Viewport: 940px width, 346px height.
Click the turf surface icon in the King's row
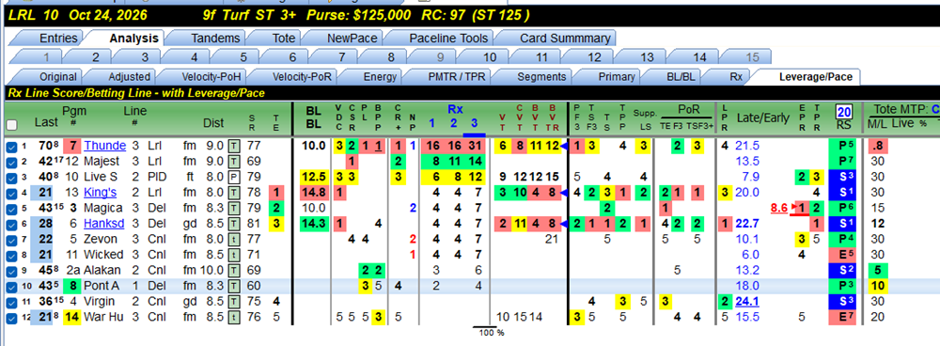pos(235,193)
